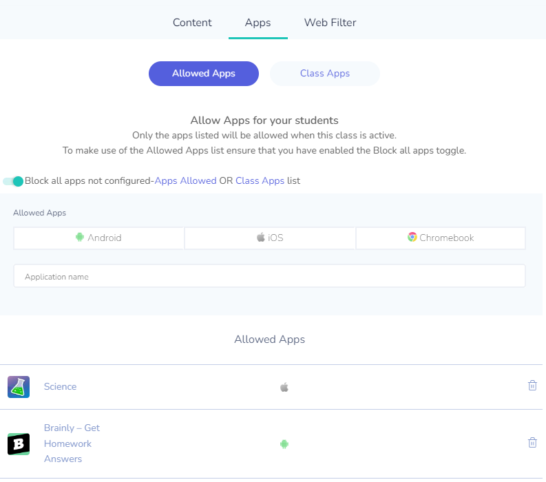Click the Apple platform icon beside Science
The height and width of the screenshot is (482, 546).
pyautogui.click(x=284, y=387)
